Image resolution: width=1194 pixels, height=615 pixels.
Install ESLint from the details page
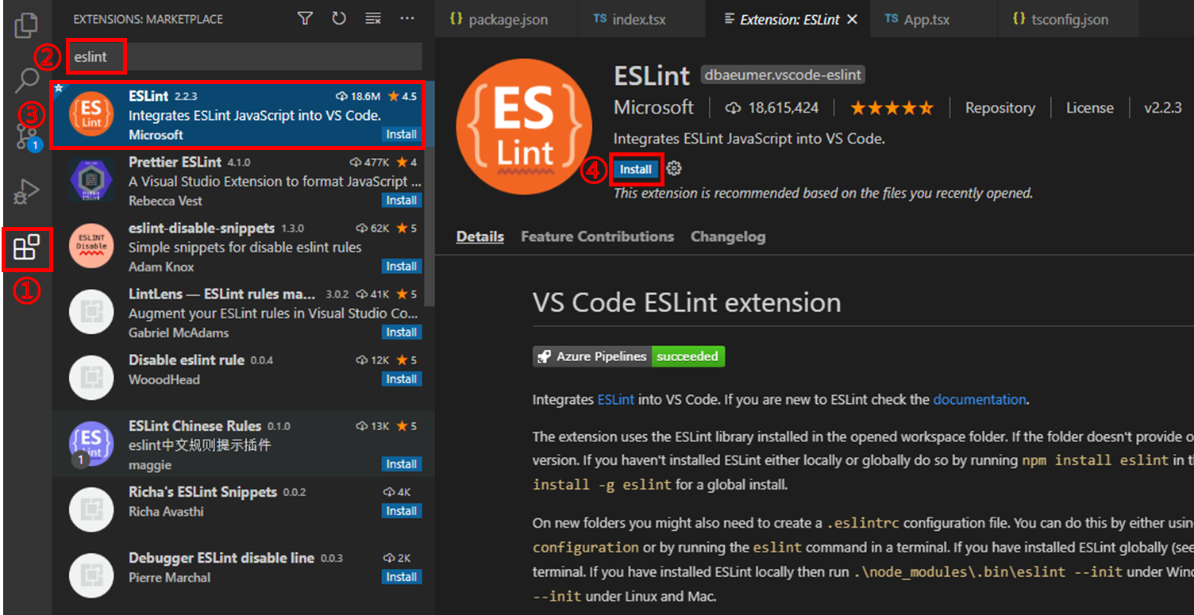coord(636,169)
